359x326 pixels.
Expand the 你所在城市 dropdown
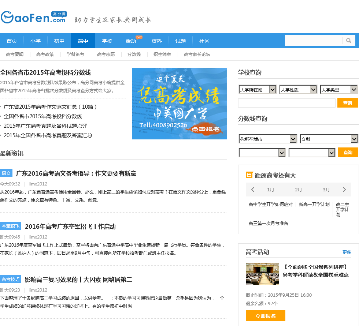pyautogui.click(x=268, y=139)
